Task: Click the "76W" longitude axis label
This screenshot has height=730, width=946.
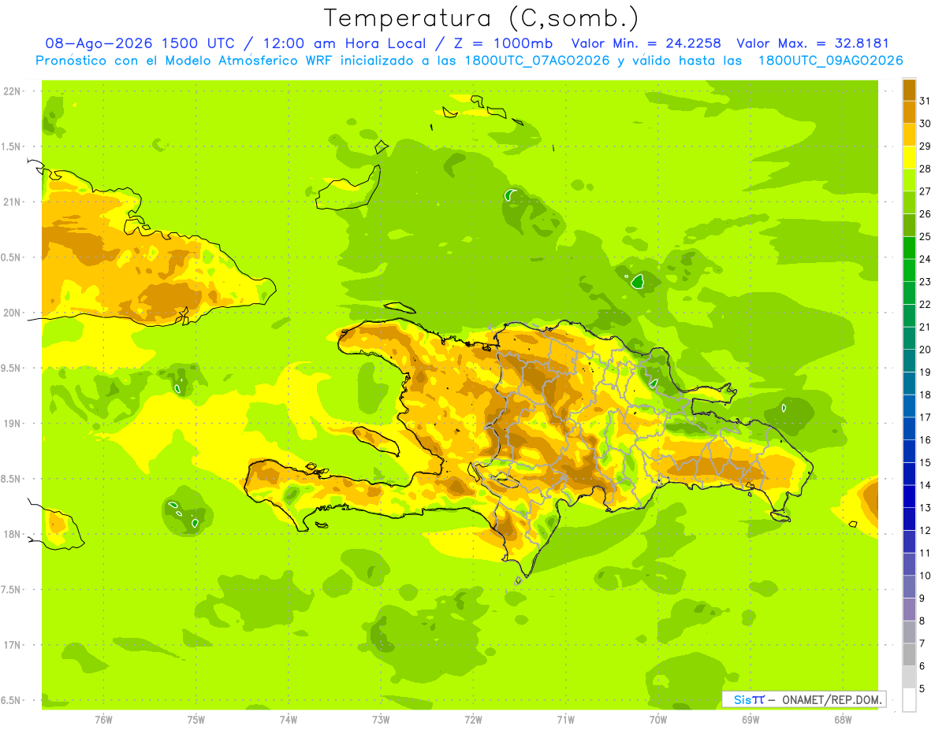Action: (103, 720)
